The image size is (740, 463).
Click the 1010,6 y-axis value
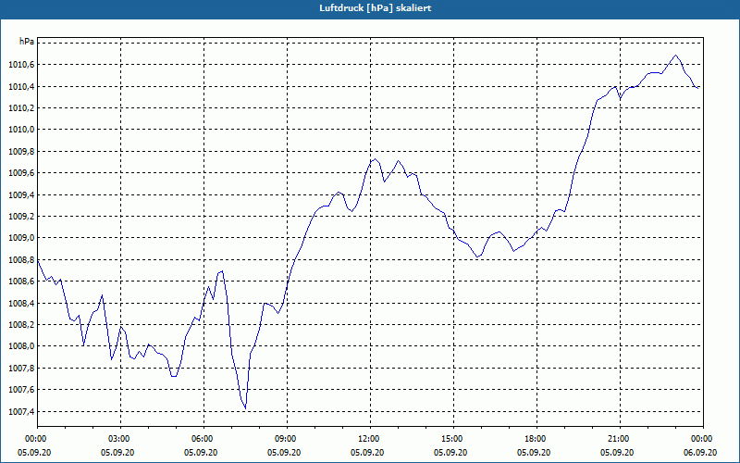(21, 65)
